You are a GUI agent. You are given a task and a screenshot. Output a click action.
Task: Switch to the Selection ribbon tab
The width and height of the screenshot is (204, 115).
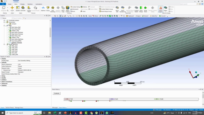tap(30, 4)
